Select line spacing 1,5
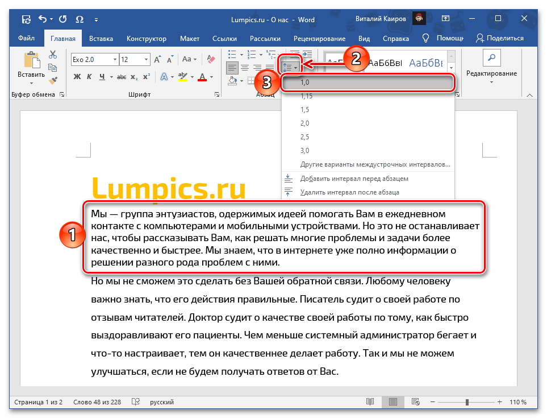This screenshot has width=547, height=418. tap(368, 110)
